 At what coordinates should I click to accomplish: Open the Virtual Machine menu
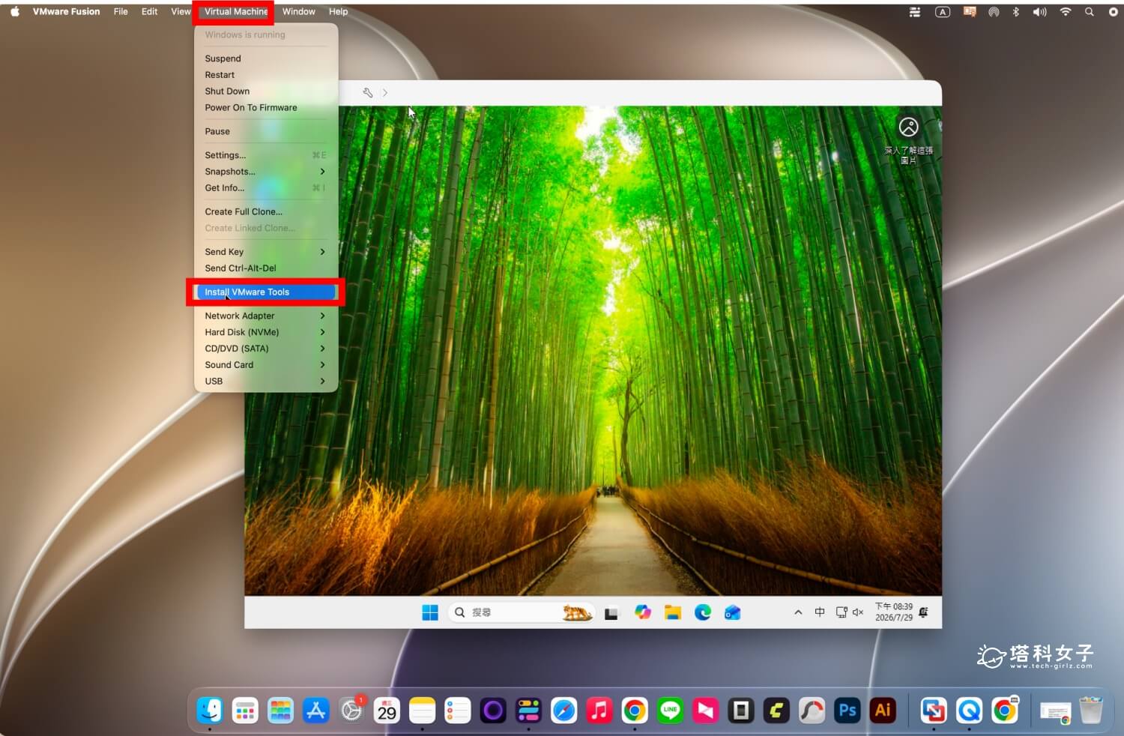236,11
